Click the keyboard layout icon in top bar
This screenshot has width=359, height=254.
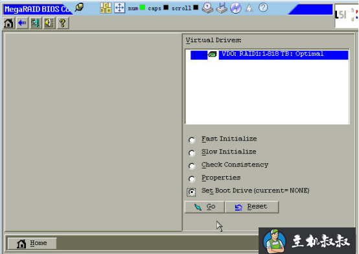point(106,8)
